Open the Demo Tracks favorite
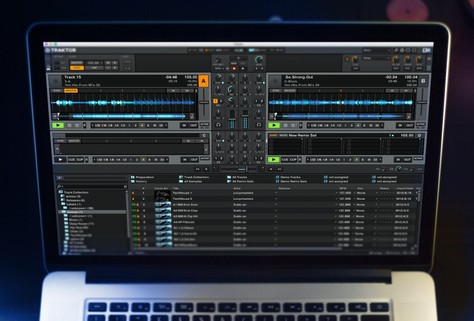This screenshot has width=474, height=321. pos(288,177)
